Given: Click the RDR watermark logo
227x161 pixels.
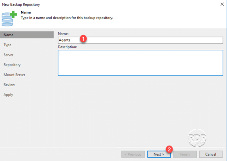Looking at the screenshot, I should pyautogui.click(x=197, y=138).
